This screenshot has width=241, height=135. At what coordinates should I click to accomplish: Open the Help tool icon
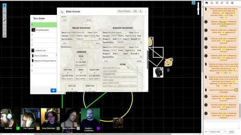pyautogui.click(x=5, y=36)
